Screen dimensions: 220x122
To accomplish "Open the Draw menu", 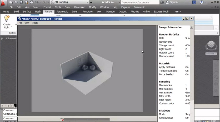I will tap(67, 7).
